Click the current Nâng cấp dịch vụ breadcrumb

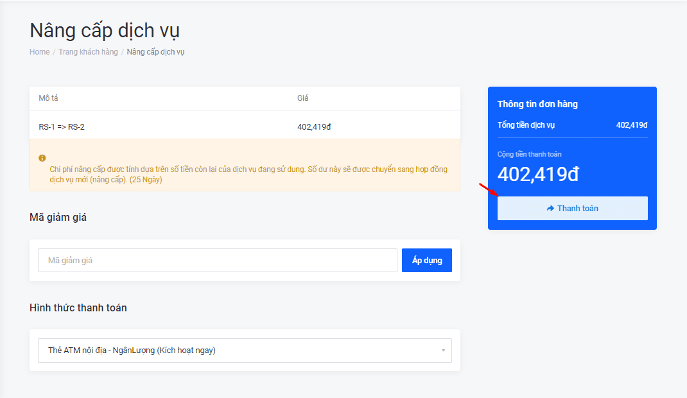tap(155, 52)
